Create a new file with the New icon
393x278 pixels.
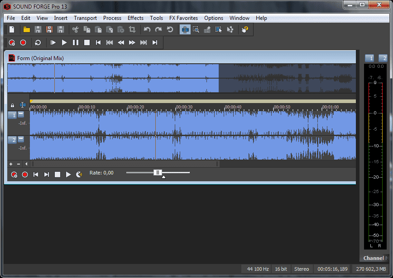click(x=12, y=29)
